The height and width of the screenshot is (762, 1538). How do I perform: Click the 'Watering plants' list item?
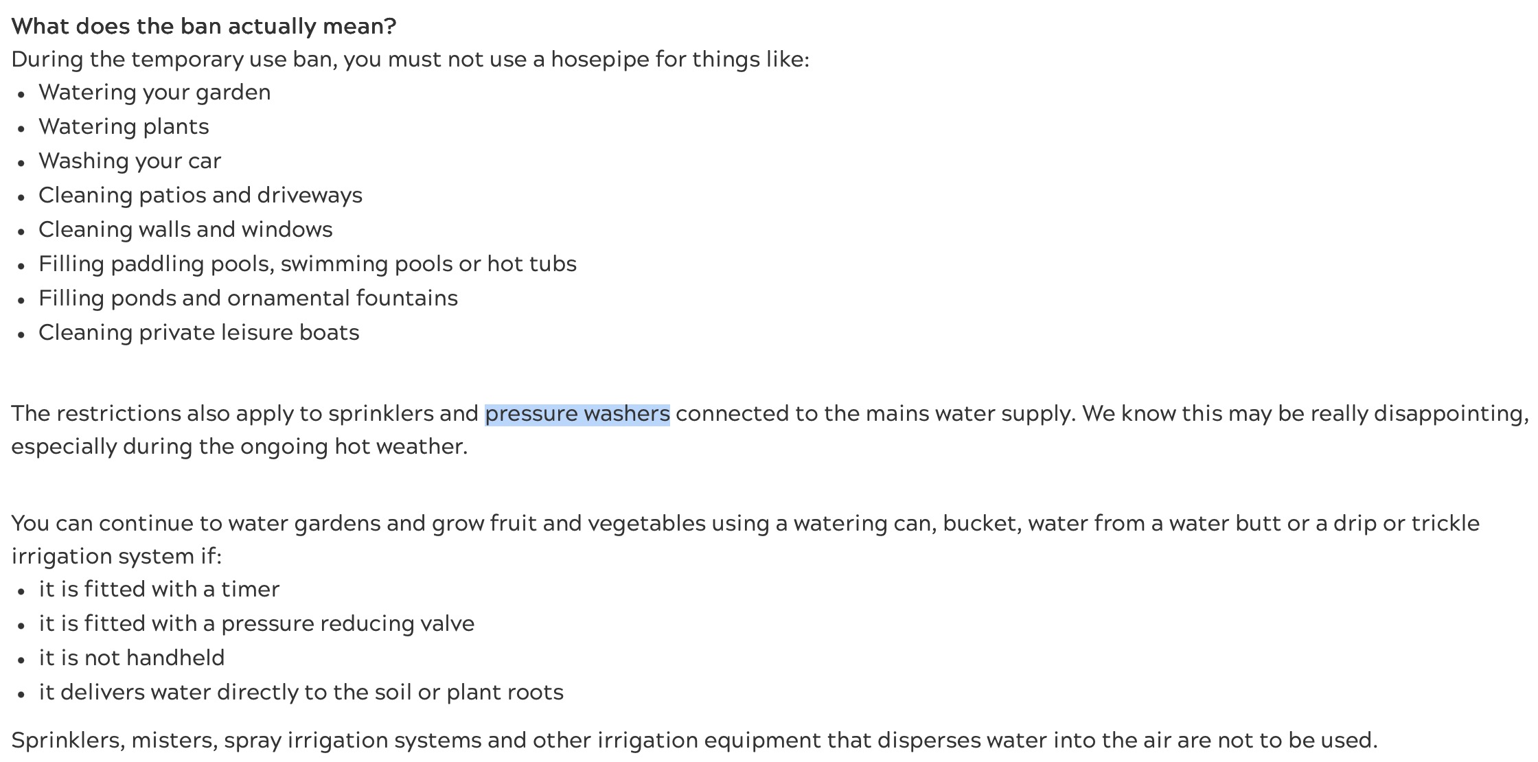[x=124, y=126]
